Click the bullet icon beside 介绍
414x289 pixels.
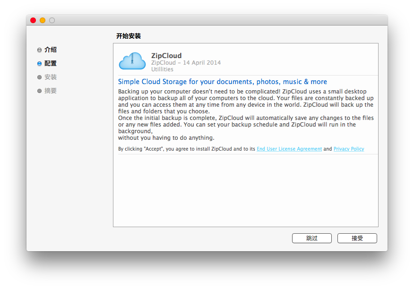(x=40, y=50)
